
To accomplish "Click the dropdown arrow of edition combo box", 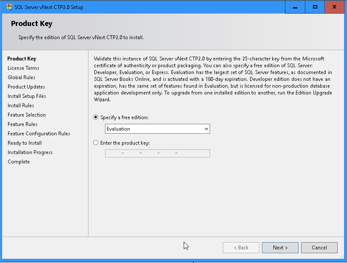I will coord(206,129).
